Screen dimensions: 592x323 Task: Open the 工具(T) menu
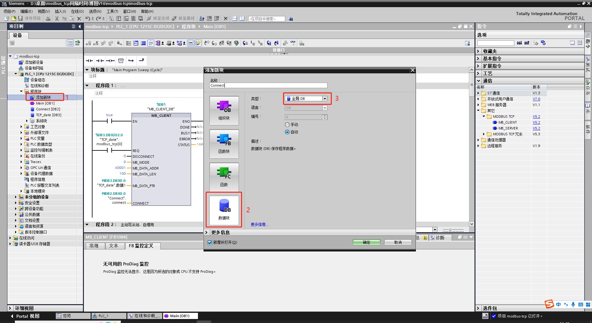(x=112, y=11)
